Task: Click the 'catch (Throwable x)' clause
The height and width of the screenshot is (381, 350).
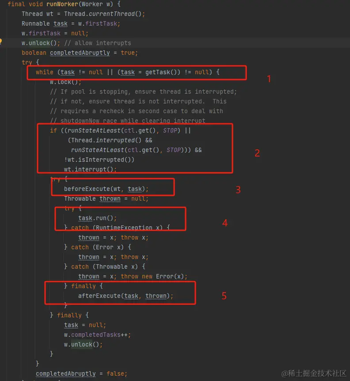Action: (x=104, y=267)
